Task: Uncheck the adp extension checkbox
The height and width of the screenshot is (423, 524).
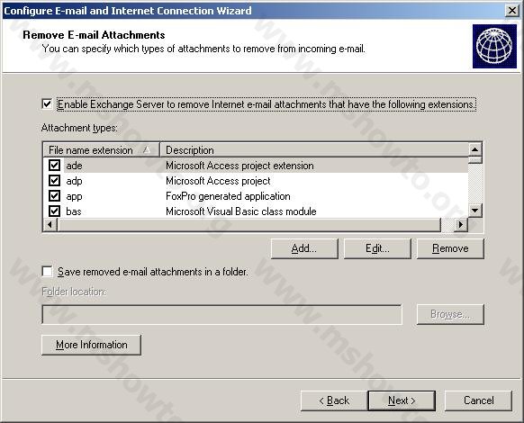Action: point(55,180)
